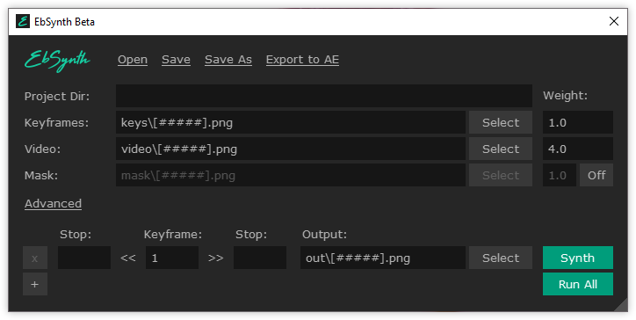Click the EbSynth logo in header
Image resolution: width=636 pixels, height=320 pixels.
pos(57,61)
